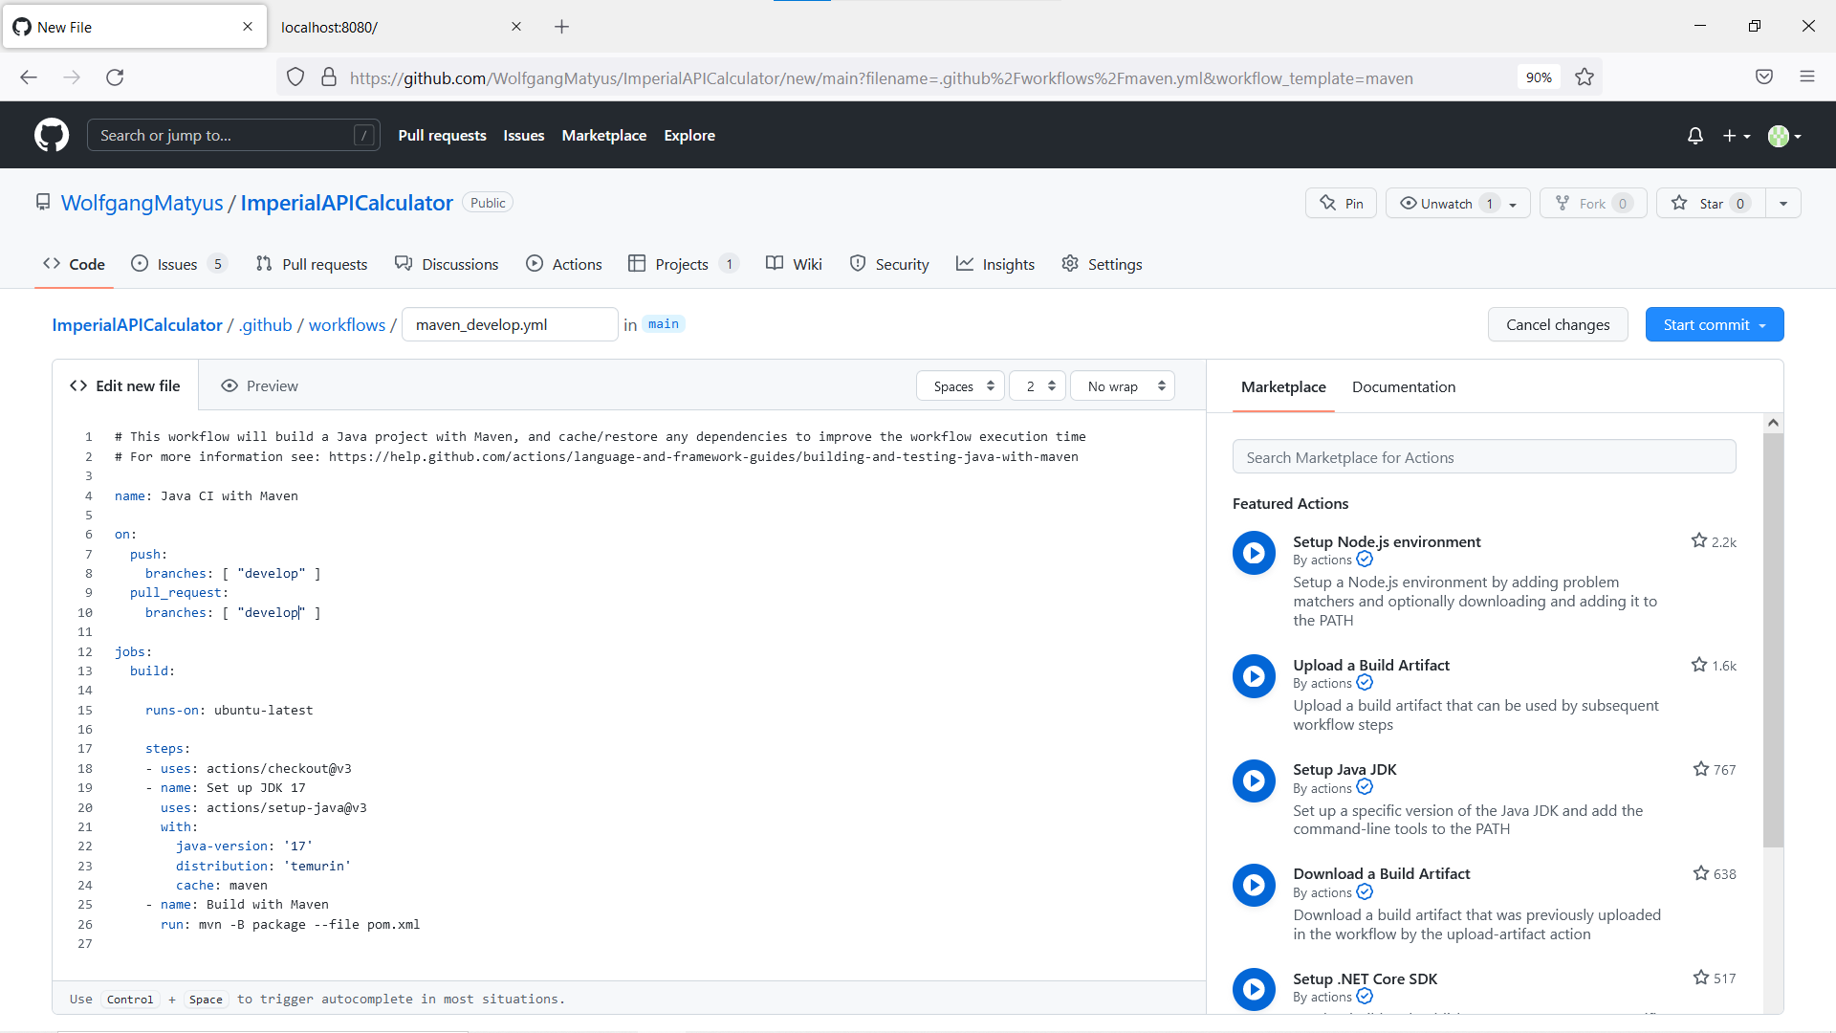Go back in browser history
1836x1033 pixels.
(29, 77)
